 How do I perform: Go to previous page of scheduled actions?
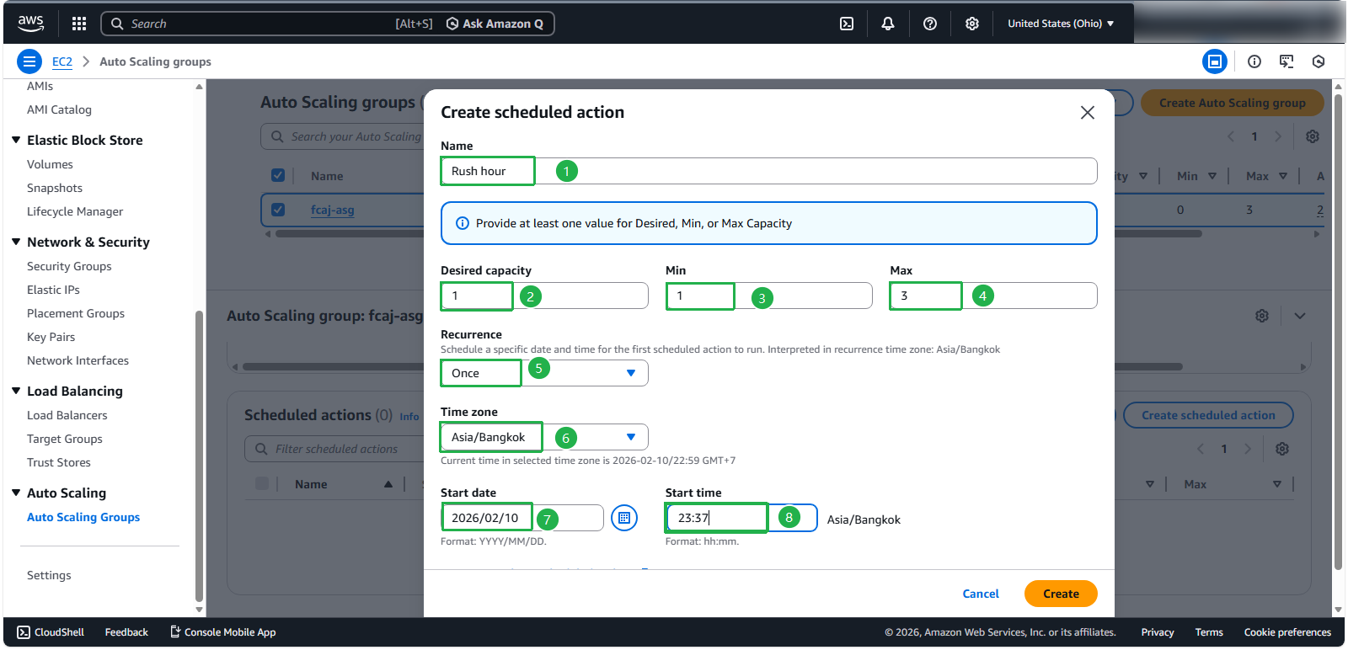click(x=1201, y=449)
